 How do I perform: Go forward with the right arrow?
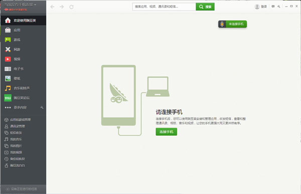[x=62, y=7]
